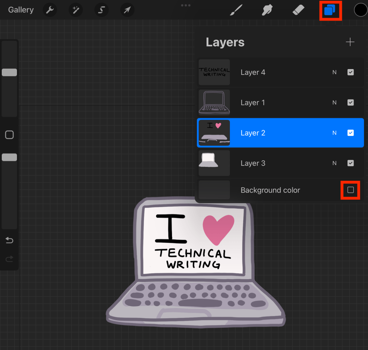The width and height of the screenshot is (368, 350).
Task: Activate the Transform arrow tool
Action: pyautogui.click(x=127, y=10)
